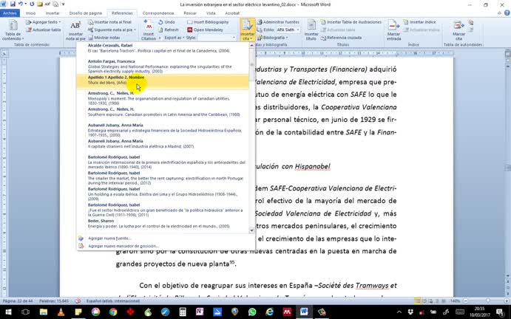Image resolution: width=511 pixels, height=319 pixels.
Task: Switch to the Vista tab
Action: pyautogui.click(x=211, y=13)
